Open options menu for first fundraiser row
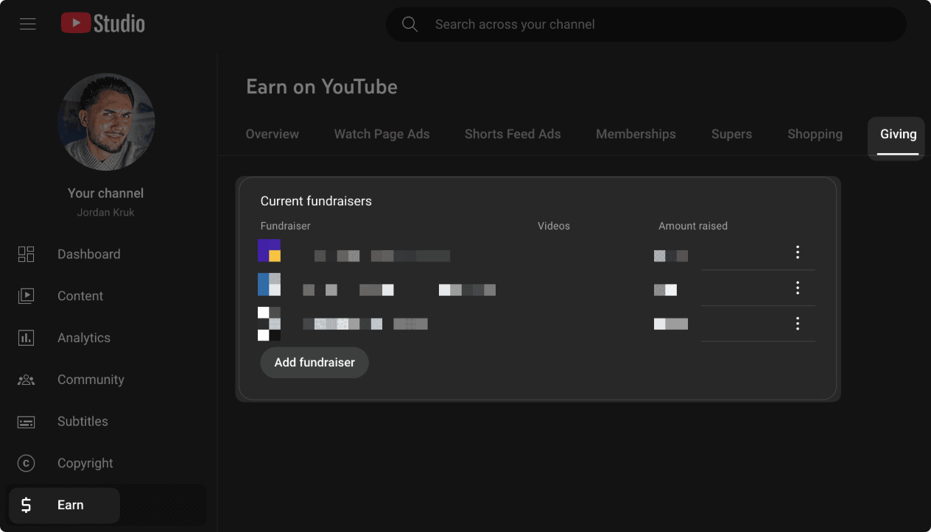This screenshot has width=931, height=532. [x=797, y=252]
